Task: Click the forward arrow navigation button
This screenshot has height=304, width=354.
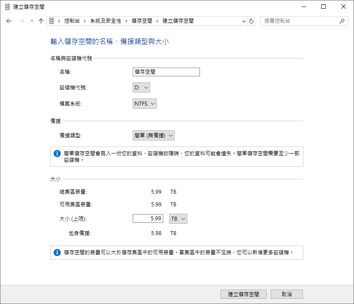Action: click(21, 21)
